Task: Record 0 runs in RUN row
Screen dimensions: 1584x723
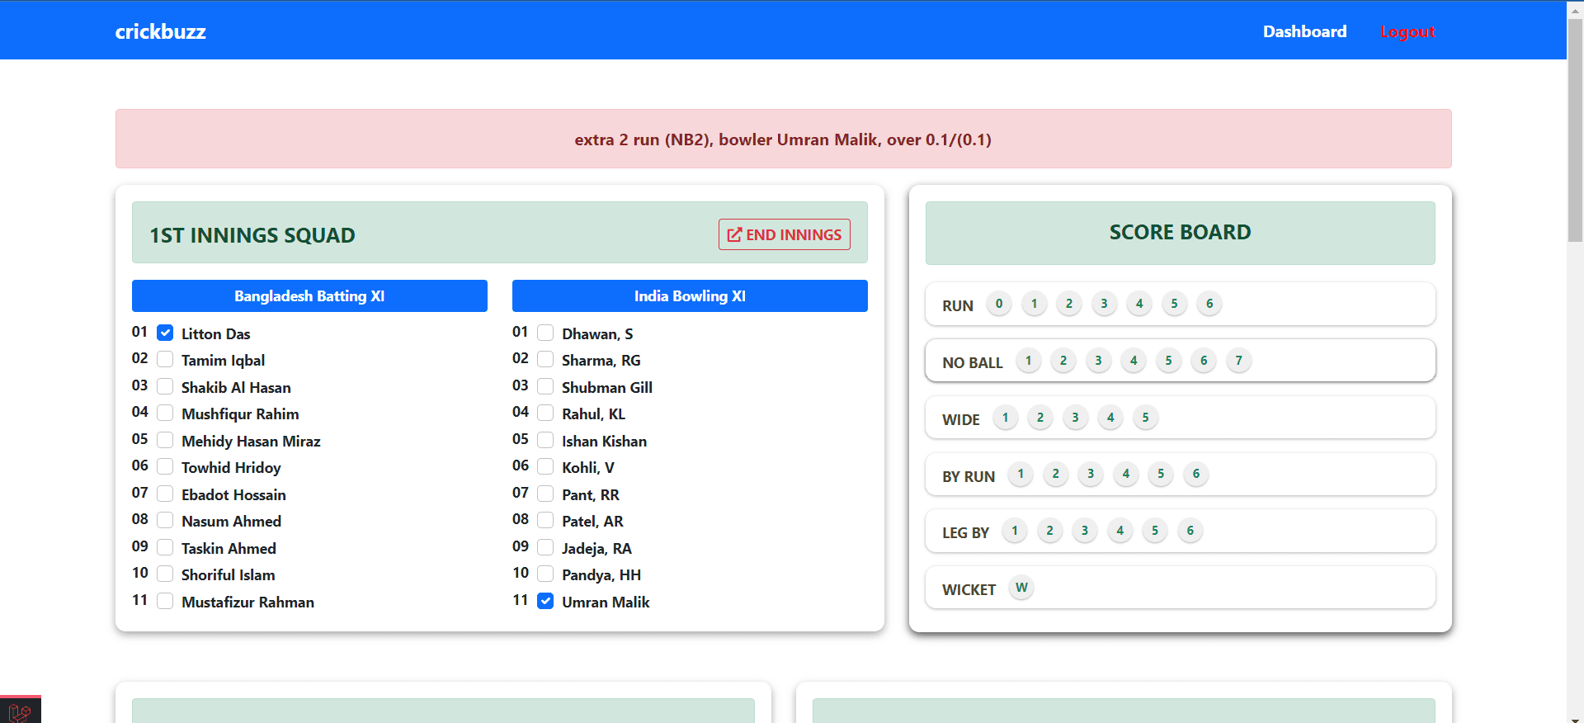Action: click(x=999, y=304)
